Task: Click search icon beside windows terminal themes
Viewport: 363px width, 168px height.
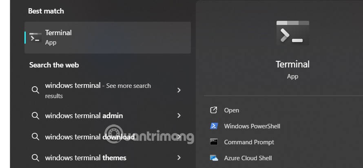Action: (35, 157)
